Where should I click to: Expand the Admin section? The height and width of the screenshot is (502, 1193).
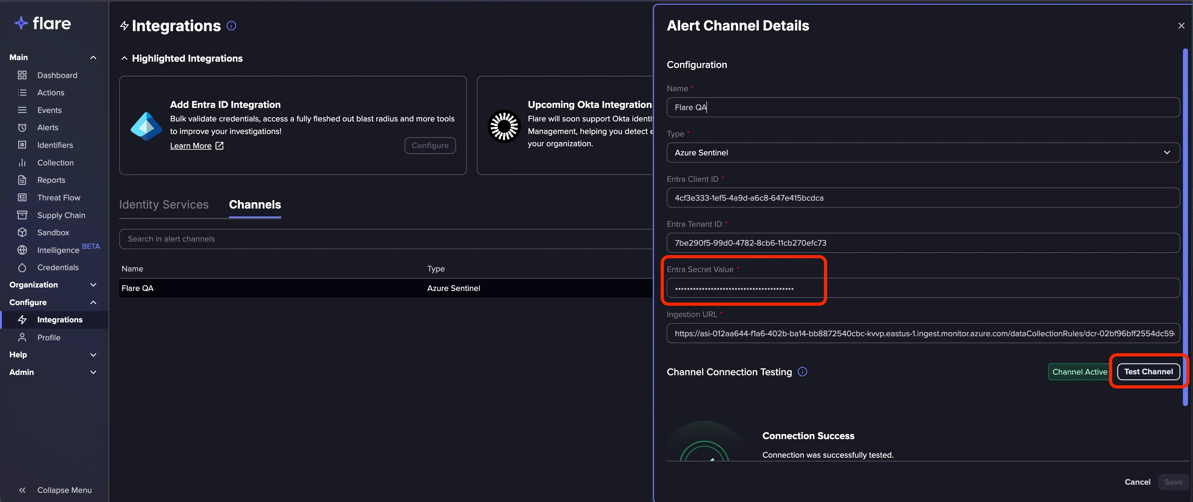pyautogui.click(x=93, y=372)
